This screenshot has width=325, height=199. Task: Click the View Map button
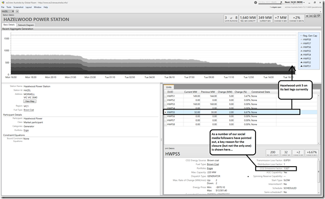click(30, 101)
